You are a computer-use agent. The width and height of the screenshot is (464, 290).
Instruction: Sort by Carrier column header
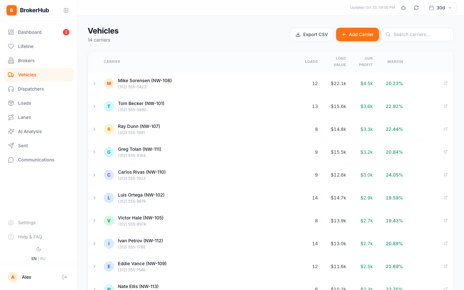(x=112, y=62)
